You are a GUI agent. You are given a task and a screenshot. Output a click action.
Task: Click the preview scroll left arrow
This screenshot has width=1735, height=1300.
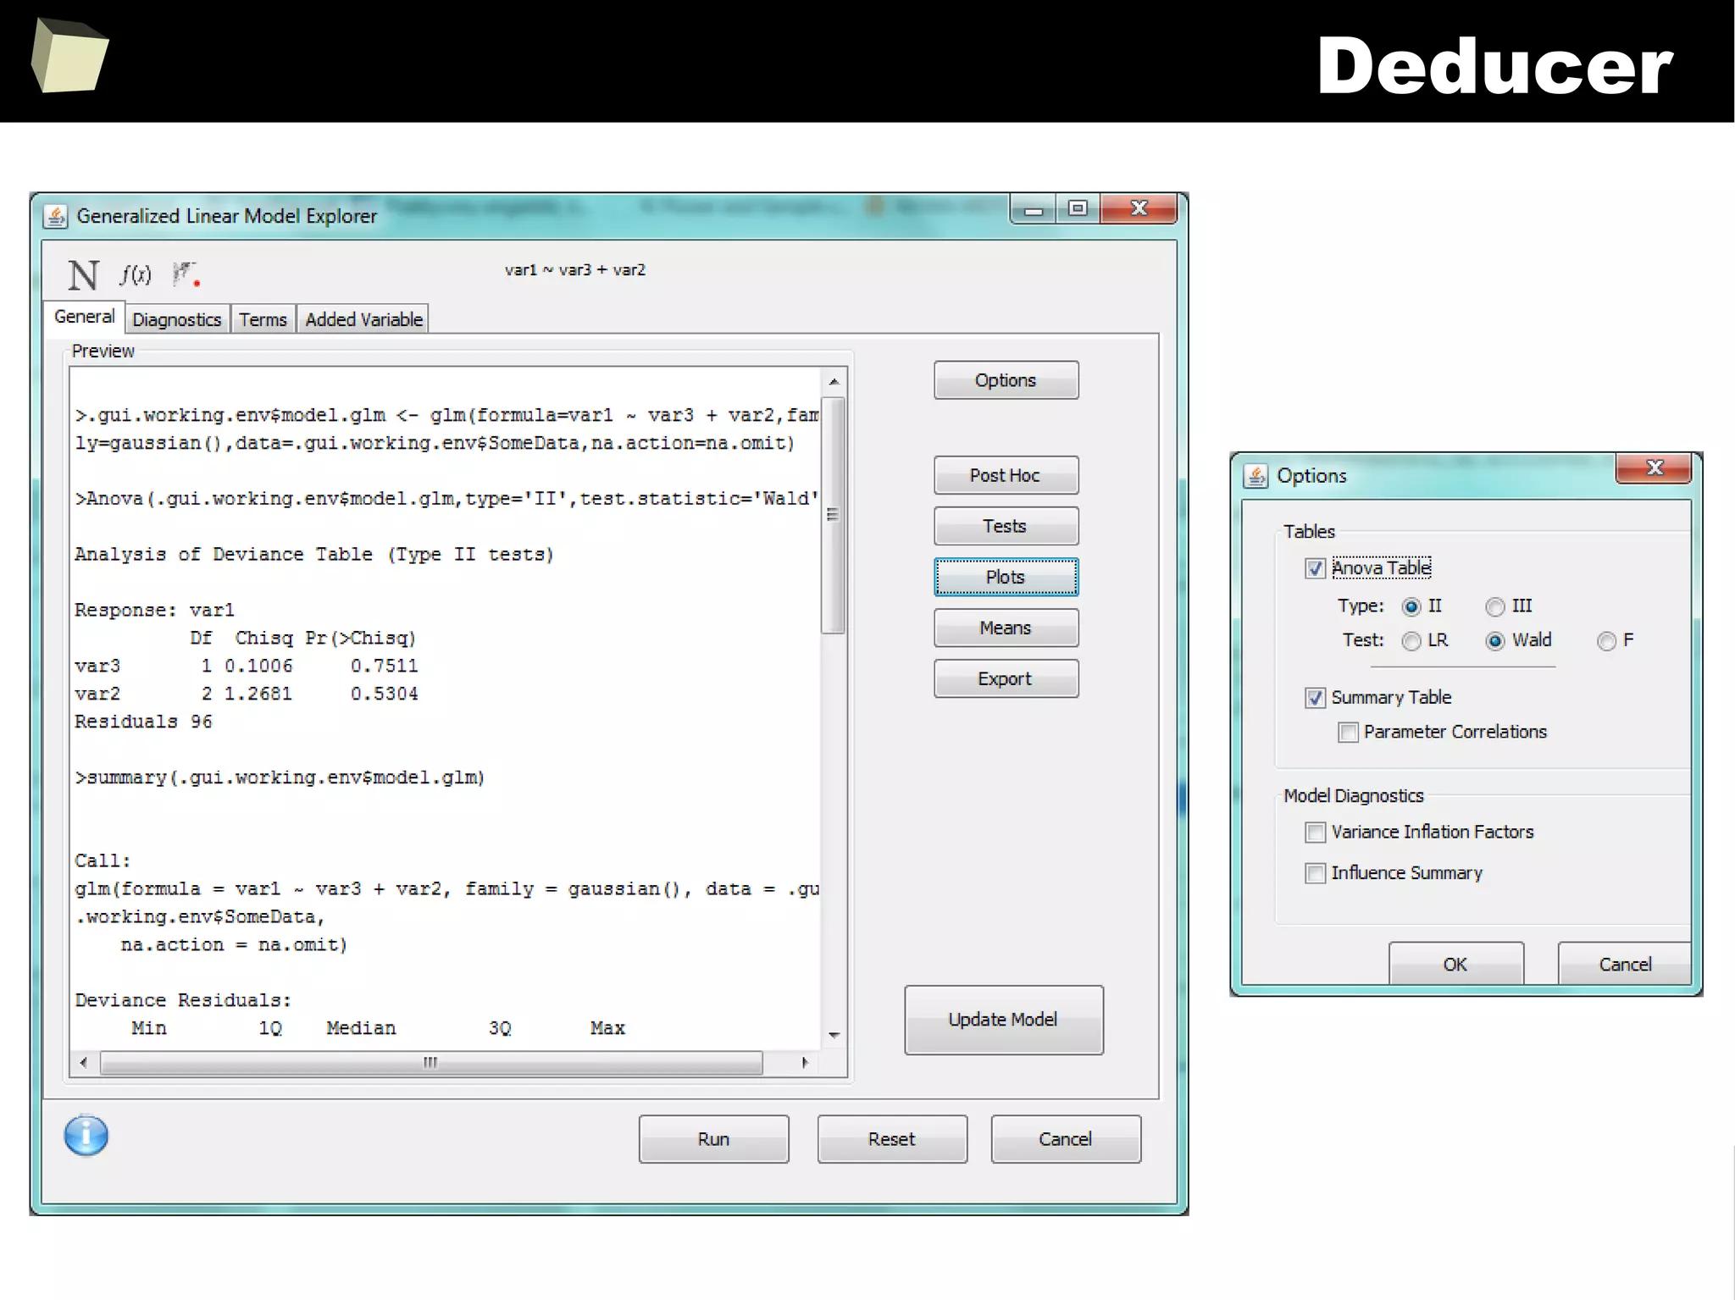coord(83,1062)
